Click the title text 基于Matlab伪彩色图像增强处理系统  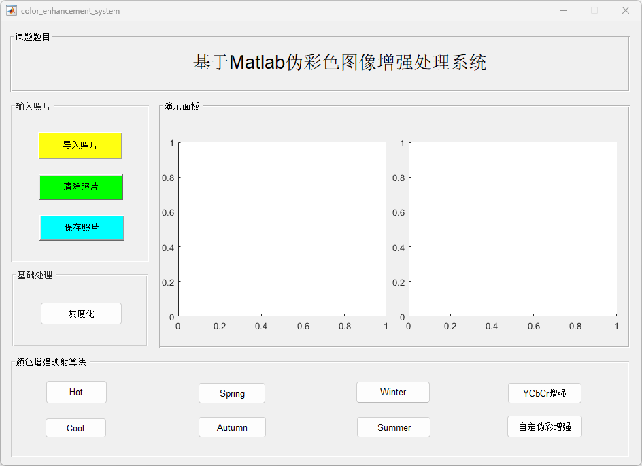click(339, 62)
